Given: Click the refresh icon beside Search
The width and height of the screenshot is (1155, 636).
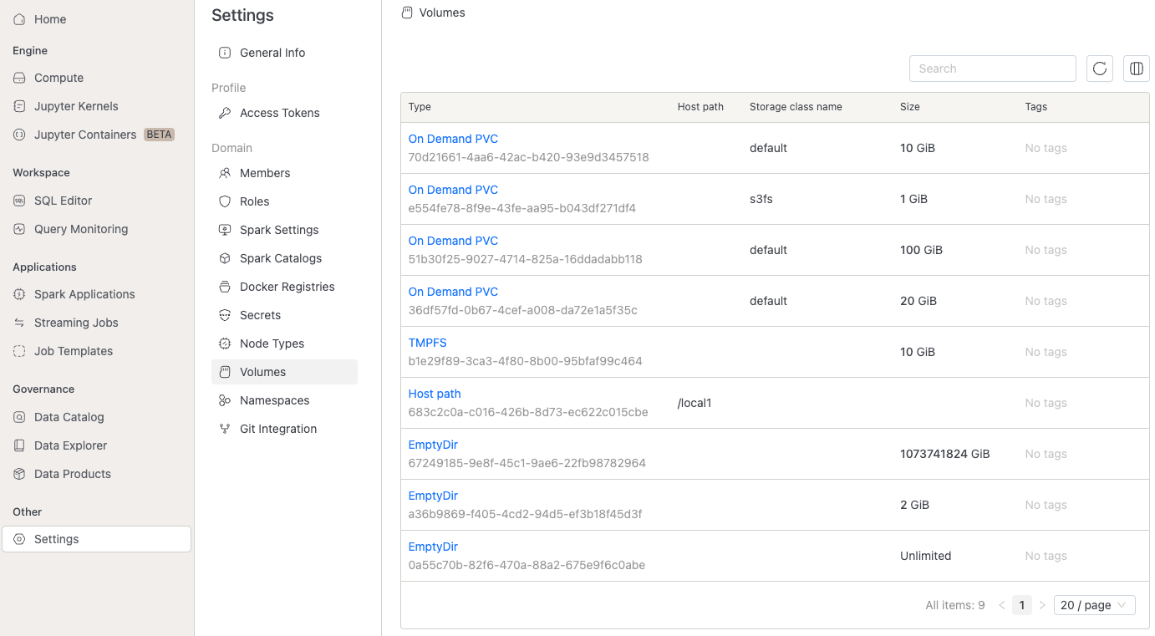Looking at the screenshot, I should tap(1100, 69).
